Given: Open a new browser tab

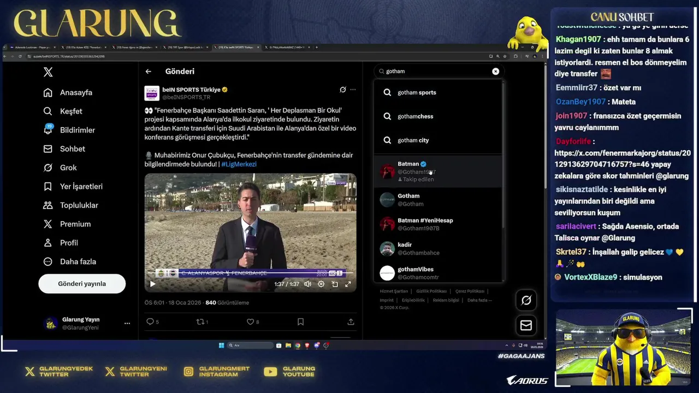Looking at the screenshot, I should [x=317, y=47].
